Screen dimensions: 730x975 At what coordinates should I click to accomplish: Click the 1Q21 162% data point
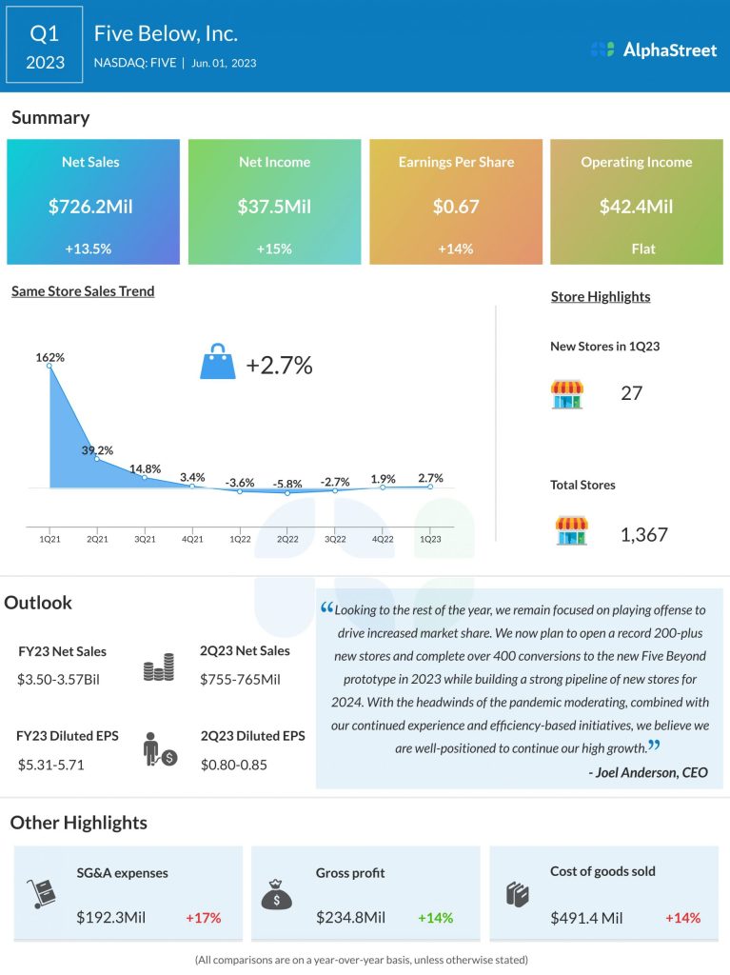tap(49, 367)
